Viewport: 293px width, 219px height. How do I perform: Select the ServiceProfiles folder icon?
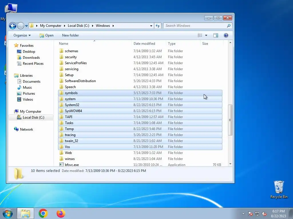pyautogui.click(x=61, y=63)
